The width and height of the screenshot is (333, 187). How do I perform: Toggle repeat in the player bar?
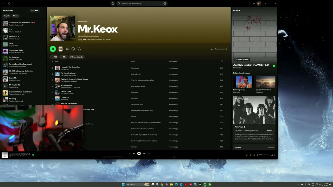point(149,153)
